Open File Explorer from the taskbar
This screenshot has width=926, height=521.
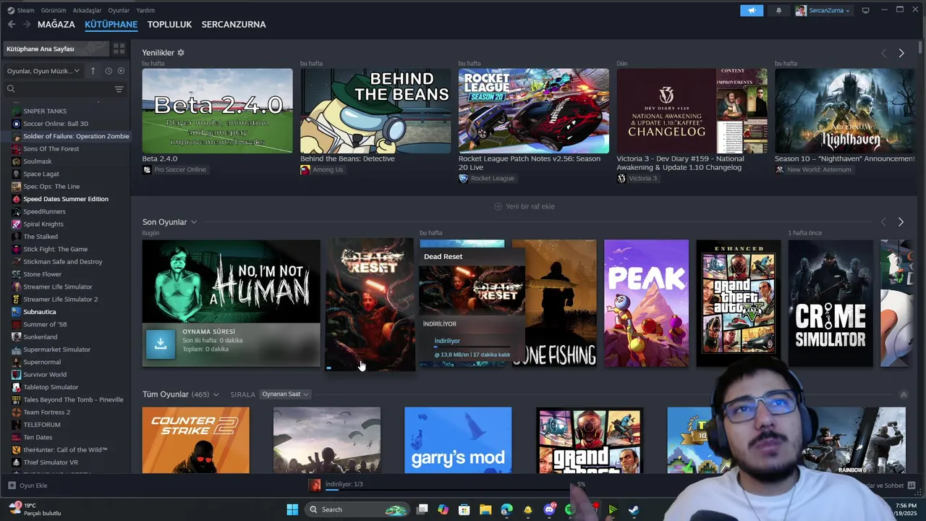pyautogui.click(x=485, y=509)
